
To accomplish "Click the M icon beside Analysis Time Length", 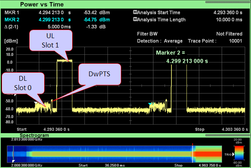I will [x=135, y=19].
